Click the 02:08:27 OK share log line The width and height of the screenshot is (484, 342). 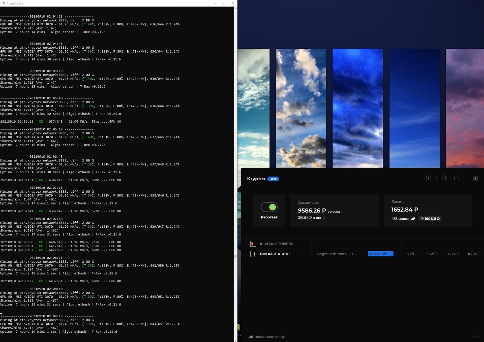tap(60, 281)
